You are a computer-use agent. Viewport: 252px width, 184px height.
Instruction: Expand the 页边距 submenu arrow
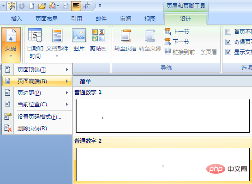(x=67, y=93)
